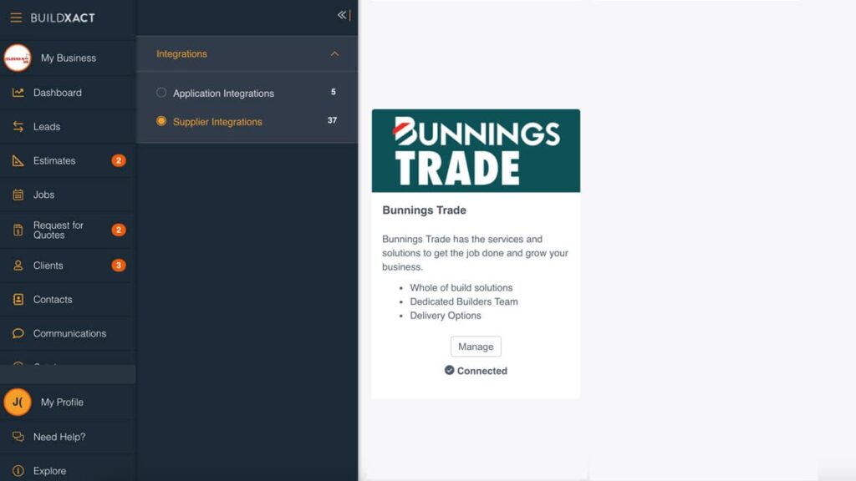Click the Estimates ruler icon
Viewport: 856px width, 481px height.
(18, 161)
